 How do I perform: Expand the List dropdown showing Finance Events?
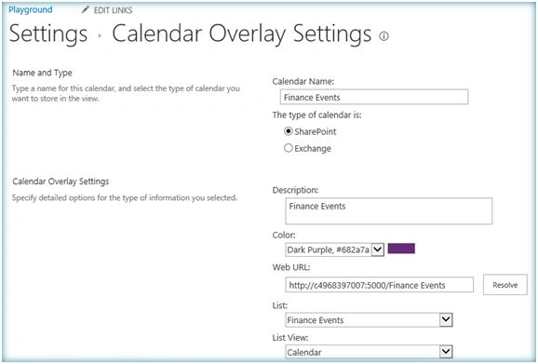(x=446, y=319)
